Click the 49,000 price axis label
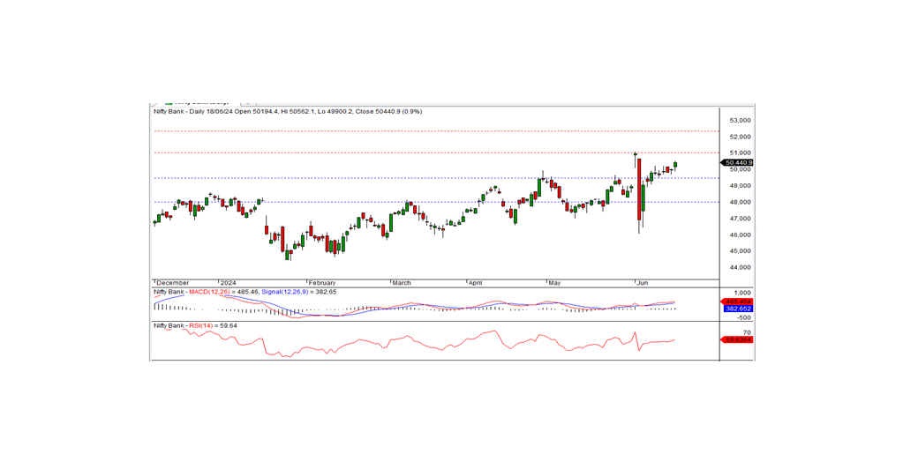 tap(740, 186)
